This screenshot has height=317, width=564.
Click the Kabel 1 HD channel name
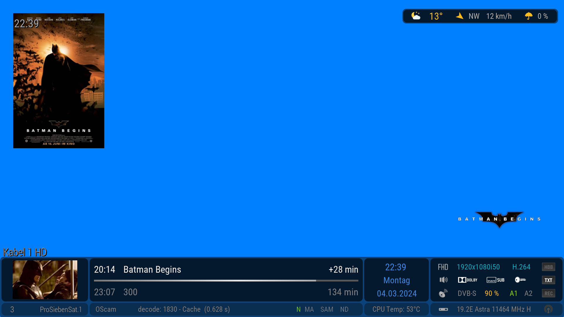point(25,252)
